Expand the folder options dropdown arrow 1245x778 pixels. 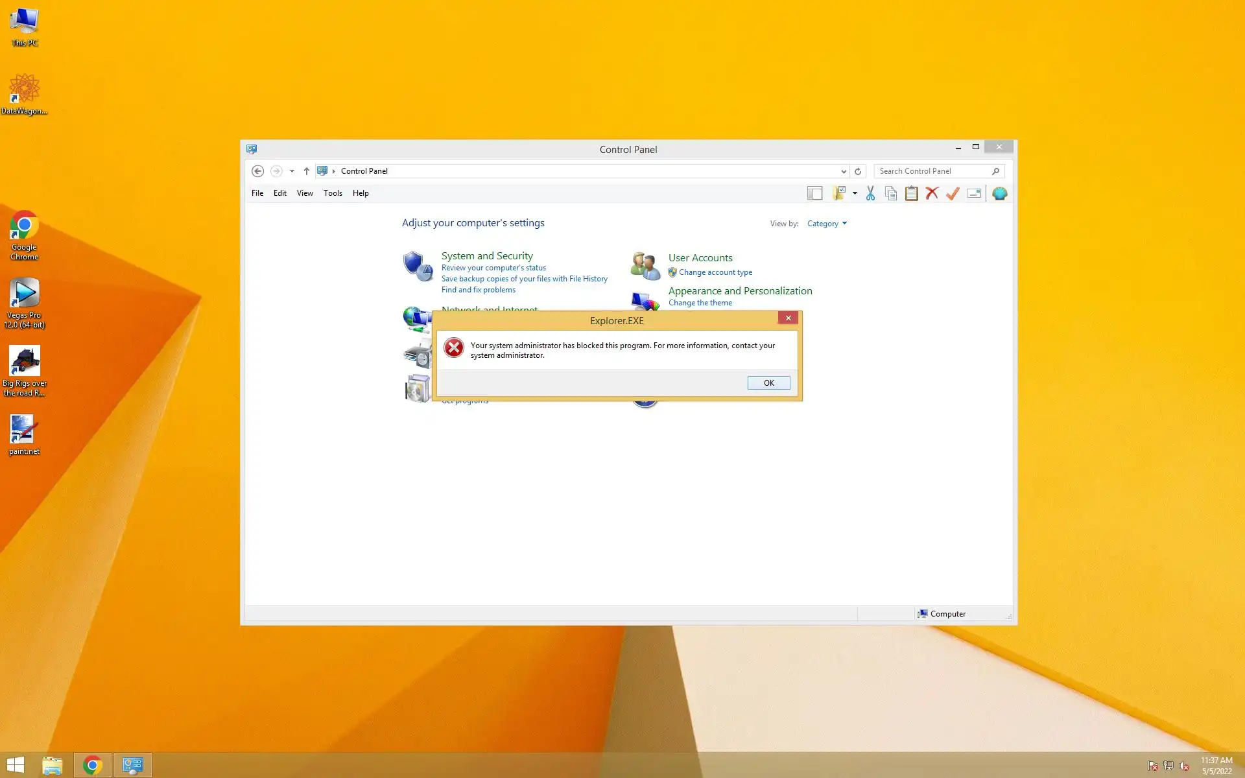pos(855,193)
